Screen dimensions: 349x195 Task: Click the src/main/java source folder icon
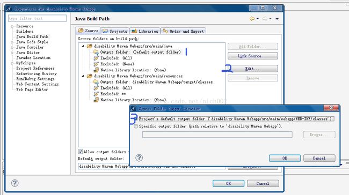click(x=90, y=46)
